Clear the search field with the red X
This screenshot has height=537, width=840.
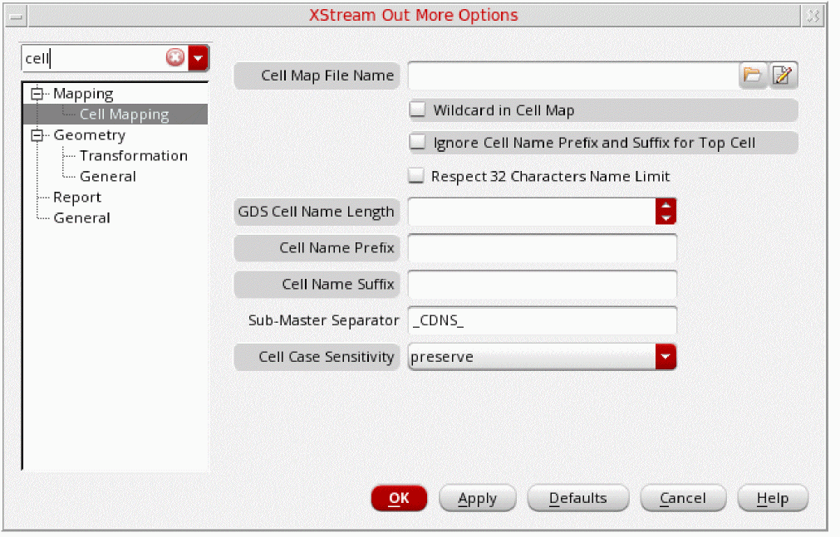click(x=175, y=57)
